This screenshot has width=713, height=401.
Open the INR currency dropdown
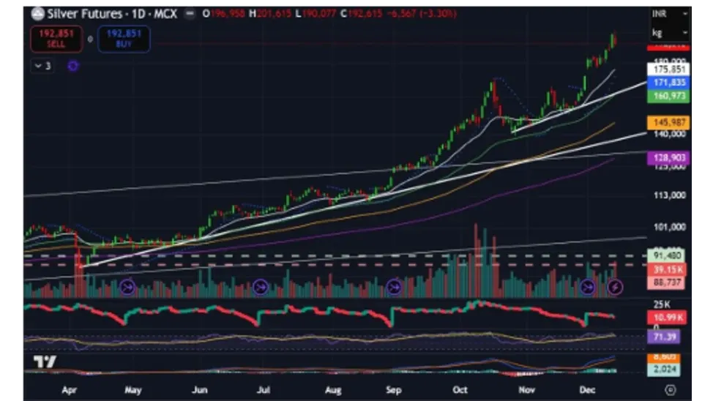pos(669,14)
